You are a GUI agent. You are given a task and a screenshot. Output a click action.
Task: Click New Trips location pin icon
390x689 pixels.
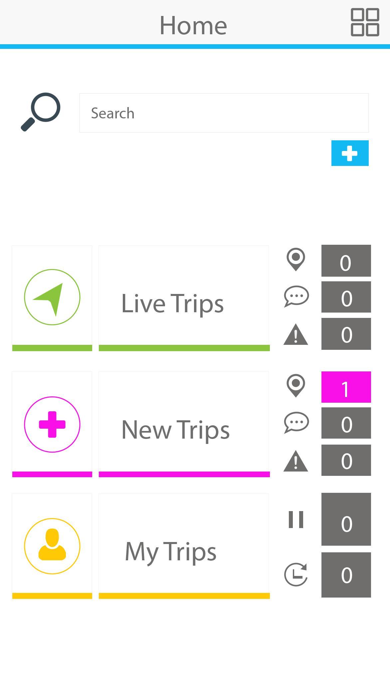click(295, 386)
